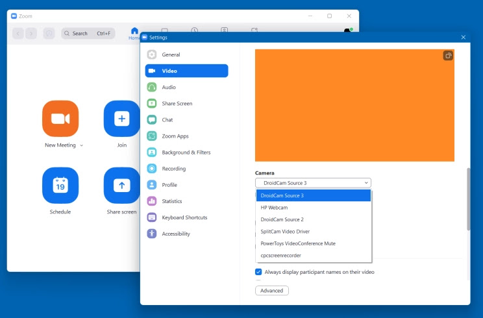
Task: Click the Keyboard Shortcuts icon
Action: 151,217
